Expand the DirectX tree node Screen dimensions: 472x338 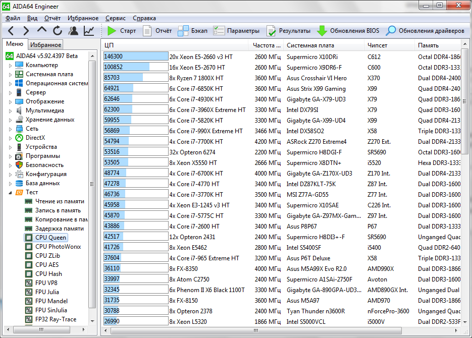10,138
